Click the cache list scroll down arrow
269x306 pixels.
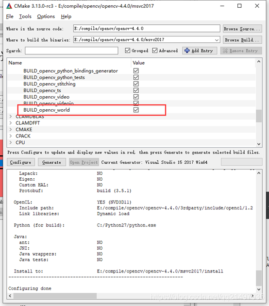point(259,144)
